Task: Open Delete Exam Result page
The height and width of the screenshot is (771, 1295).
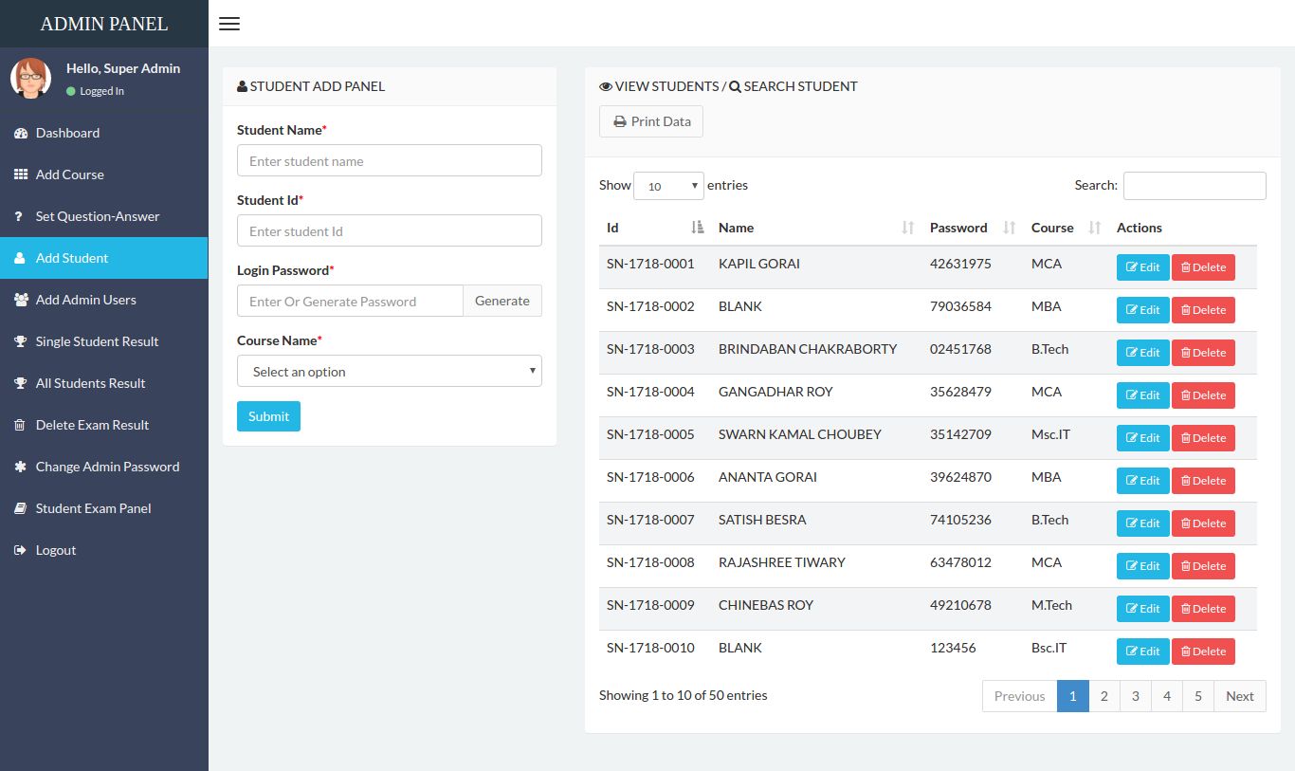Action: point(104,425)
